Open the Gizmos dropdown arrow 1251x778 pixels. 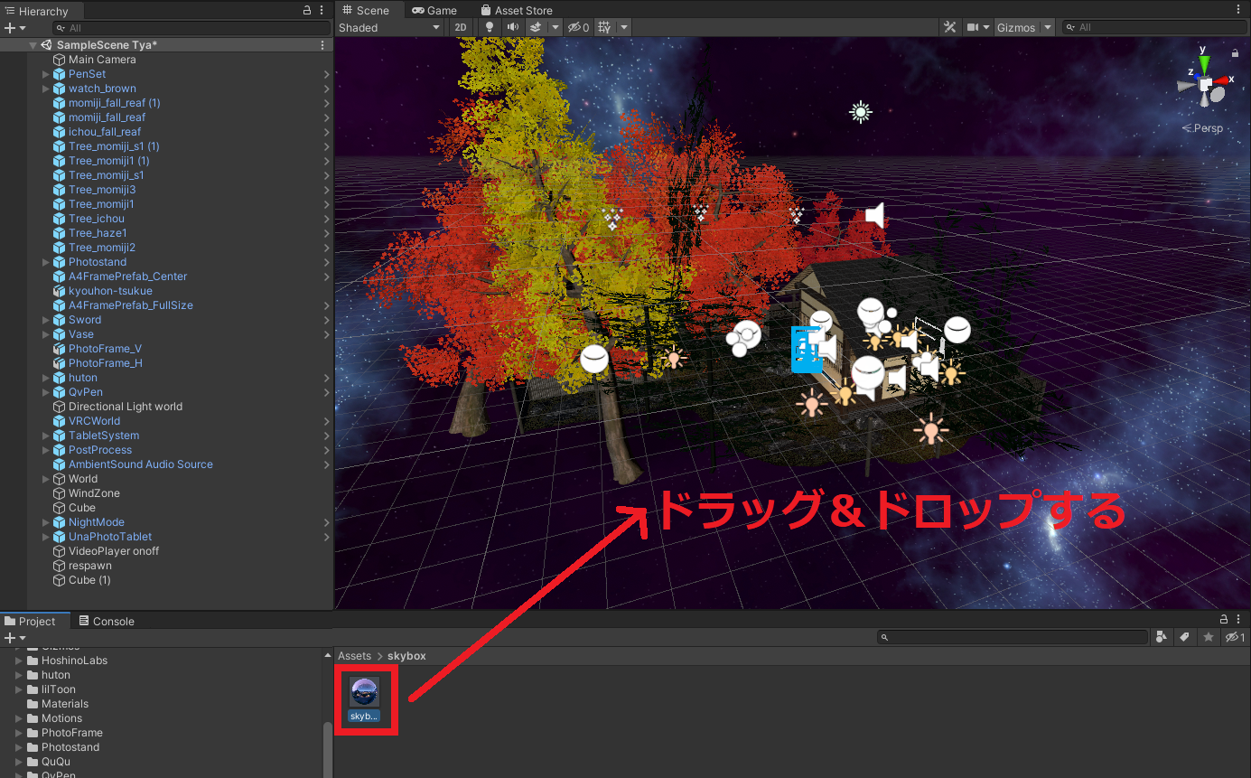[1047, 27]
